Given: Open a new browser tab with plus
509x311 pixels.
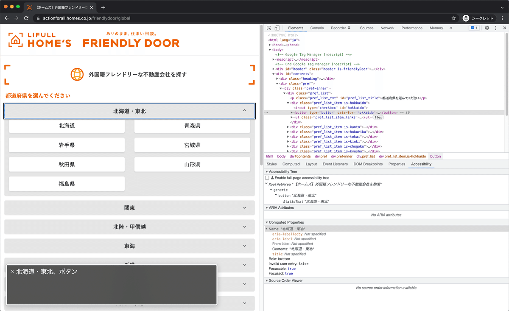Looking at the screenshot, I should pos(103,7).
